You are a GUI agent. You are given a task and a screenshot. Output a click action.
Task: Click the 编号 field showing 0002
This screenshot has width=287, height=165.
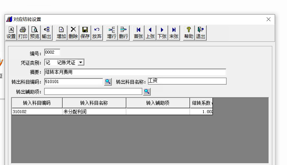coord(52,52)
